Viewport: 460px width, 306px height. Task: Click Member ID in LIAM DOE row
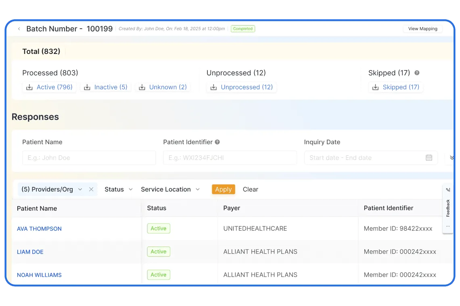pyautogui.click(x=400, y=252)
